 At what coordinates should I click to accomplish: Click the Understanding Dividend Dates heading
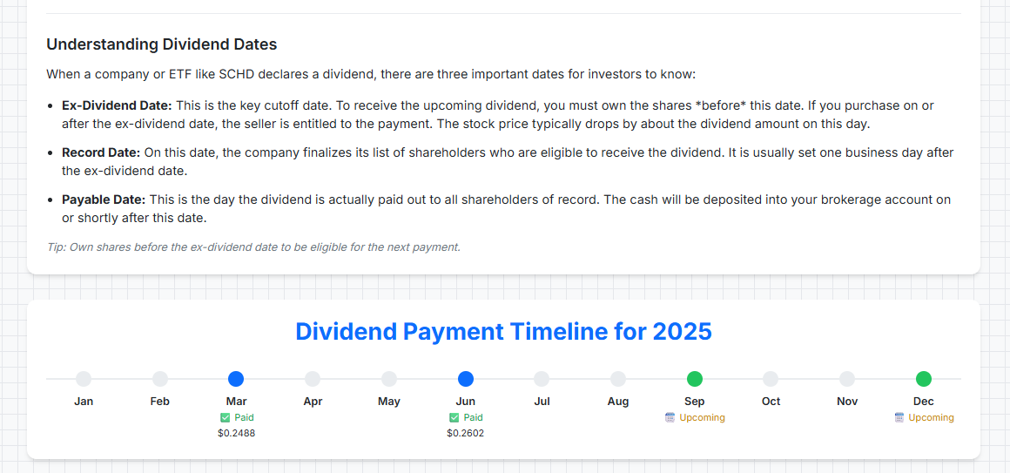[162, 45]
